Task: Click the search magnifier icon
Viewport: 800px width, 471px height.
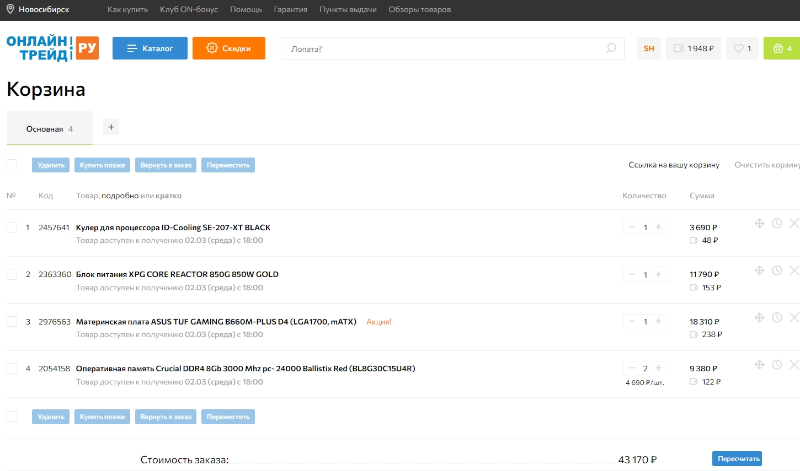Action: point(611,48)
